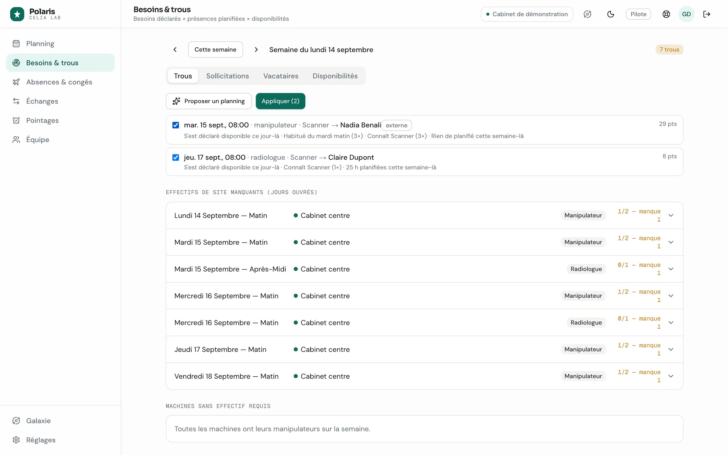Select the Trous tab

point(183,76)
